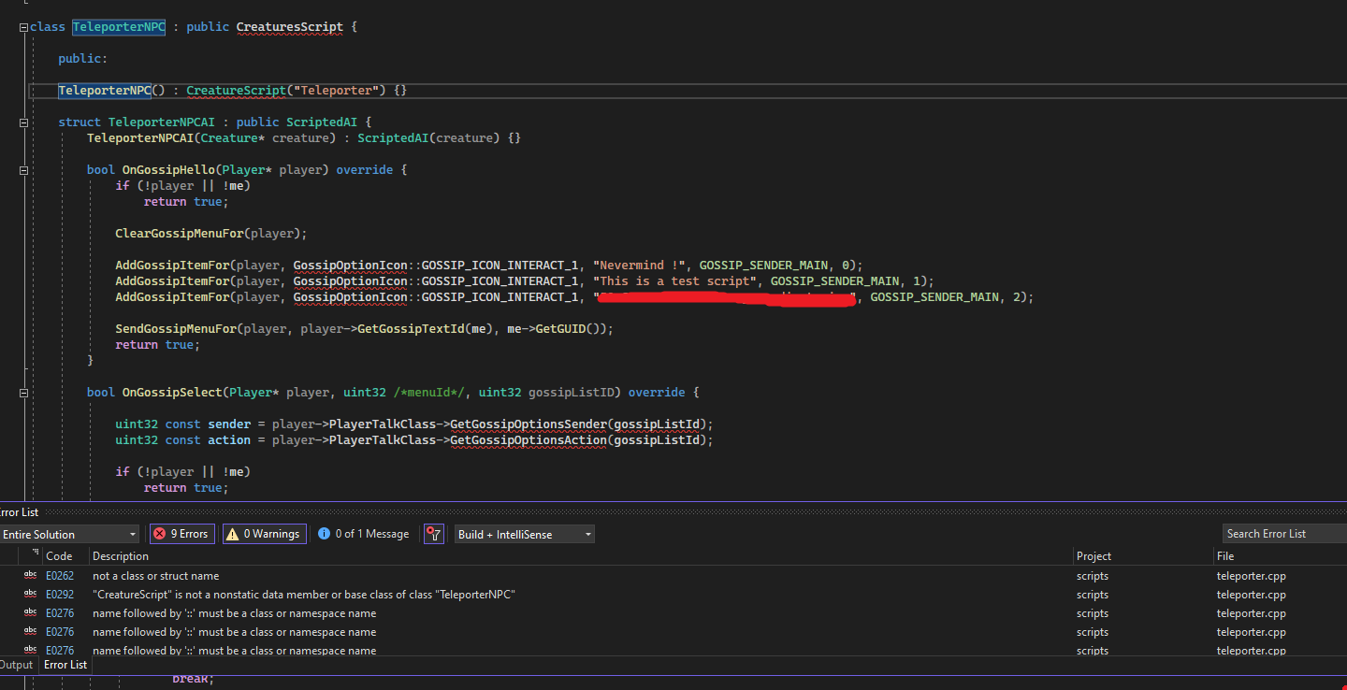Select the 'not a class or struct name' error
Screen dimensions: 1347x690
point(155,576)
